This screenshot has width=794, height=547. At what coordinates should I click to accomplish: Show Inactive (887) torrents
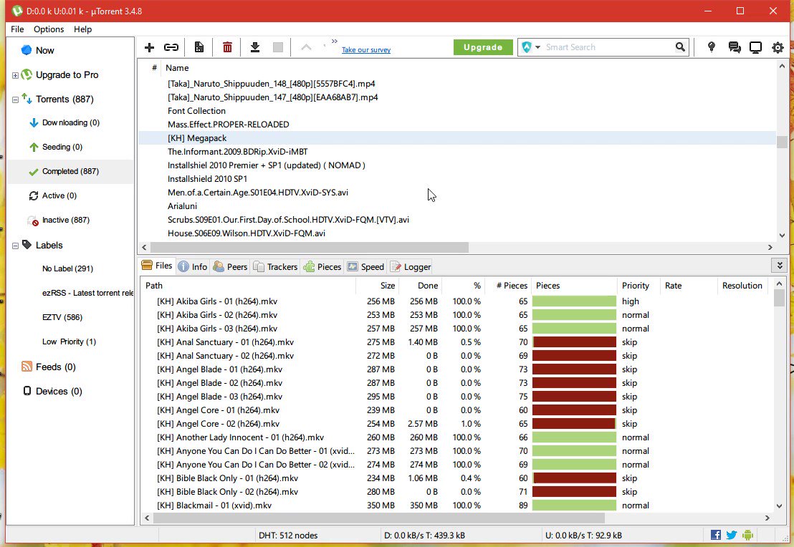point(65,220)
